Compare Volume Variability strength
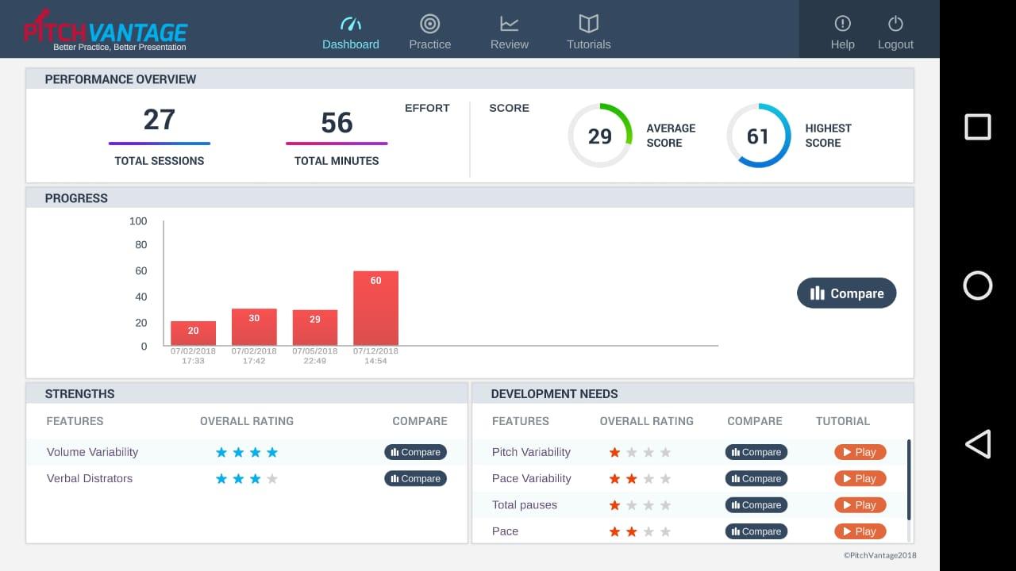 pyautogui.click(x=416, y=452)
